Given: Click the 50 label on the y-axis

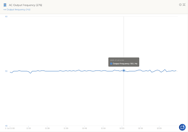Looking at the screenshot, I should (x=6, y=71).
